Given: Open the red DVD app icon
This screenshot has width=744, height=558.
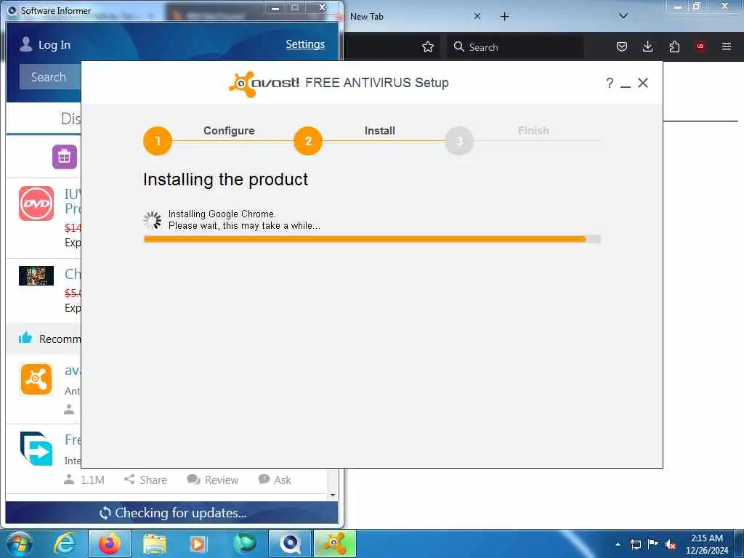Looking at the screenshot, I should [36, 203].
